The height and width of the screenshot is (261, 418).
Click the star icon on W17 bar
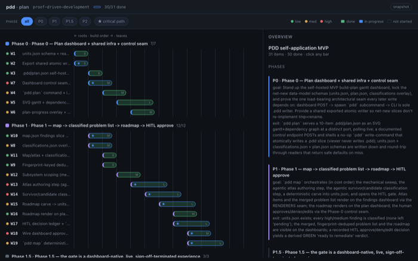point(177,224)
